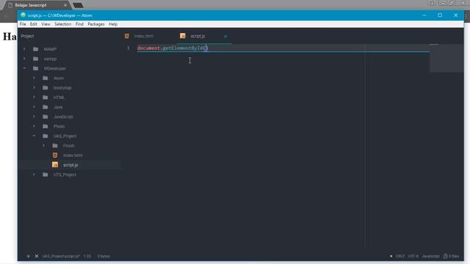Open the Find menu
The image size is (470, 264).
[79, 24]
